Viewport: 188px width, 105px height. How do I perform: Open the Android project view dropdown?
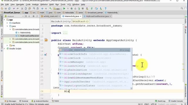(x=14, y=16)
